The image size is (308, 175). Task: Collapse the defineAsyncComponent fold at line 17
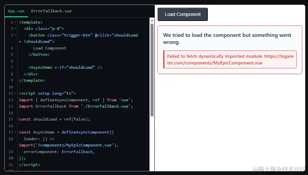pos(15,132)
